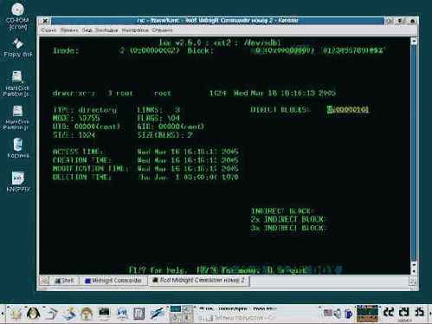Screen dimensions: 432x324
Task: Click the home folder icon in panel
Action: pyautogui.click(x=87, y=313)
